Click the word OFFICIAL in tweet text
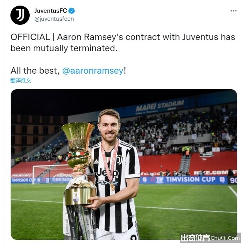 tap(30, 37)
